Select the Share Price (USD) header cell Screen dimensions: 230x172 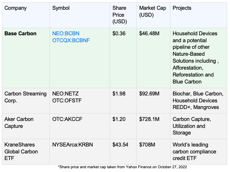coord(120,15)
